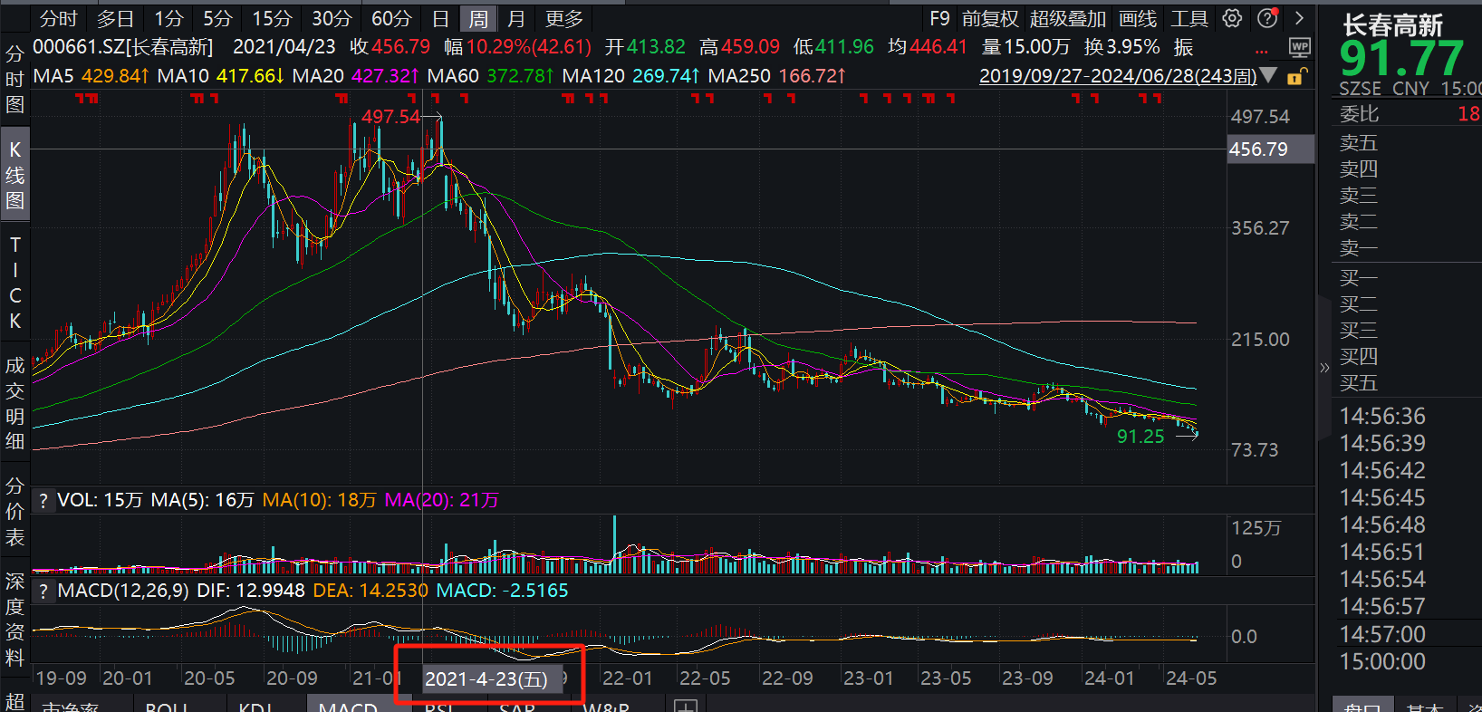Switch to daily 日 K-line
This screenshot has height=712, width=1482.
coord(440,18)
